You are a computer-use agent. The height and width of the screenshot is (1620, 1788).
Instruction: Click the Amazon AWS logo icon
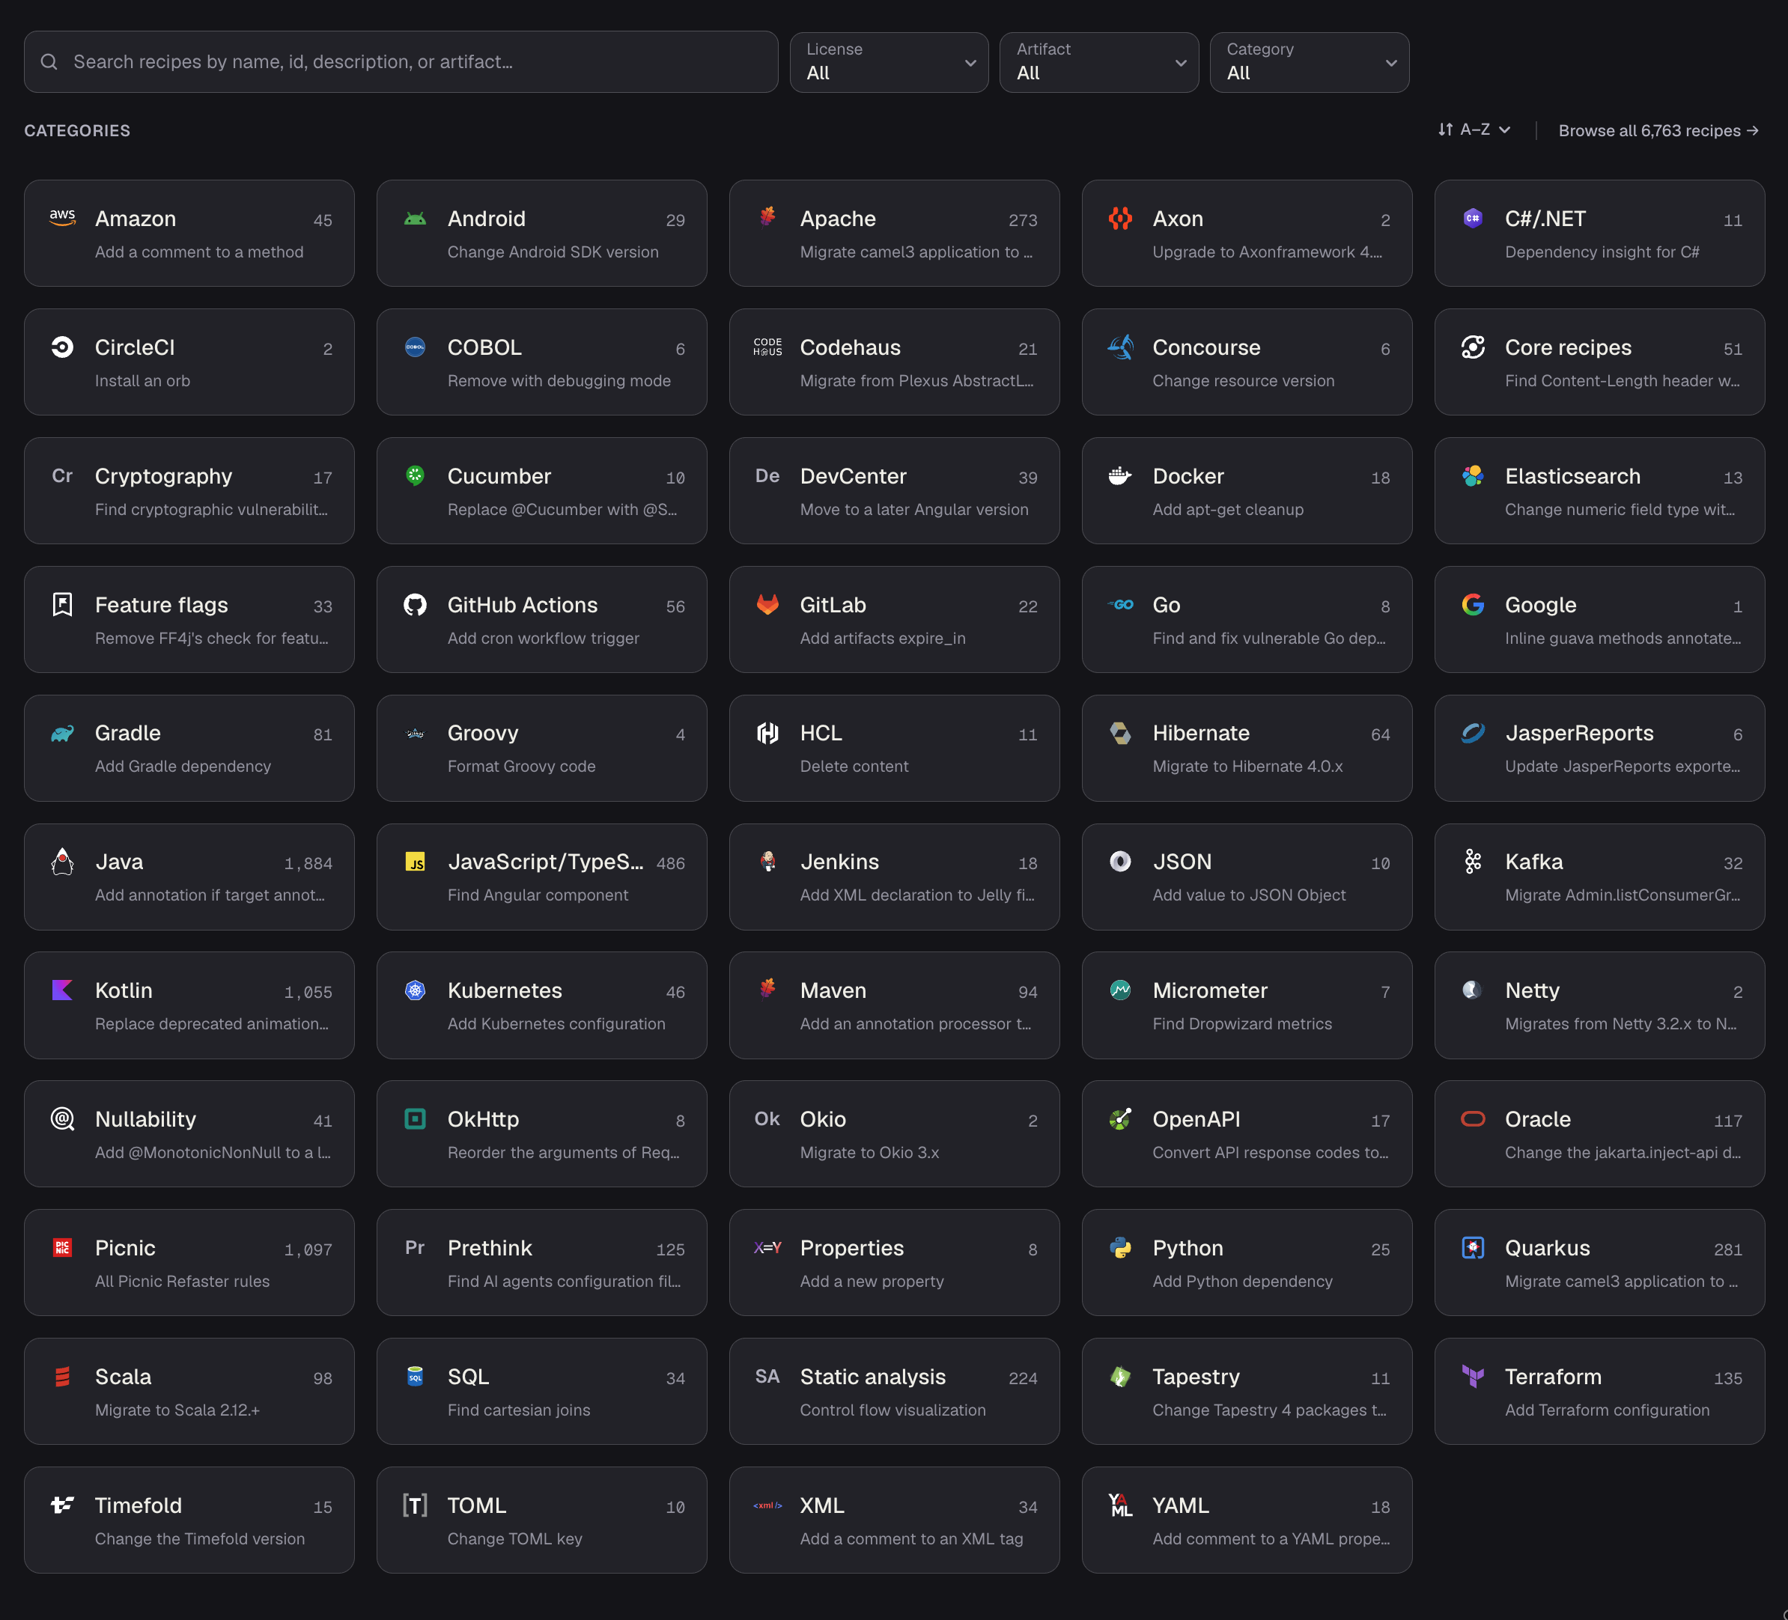point(62,218)
